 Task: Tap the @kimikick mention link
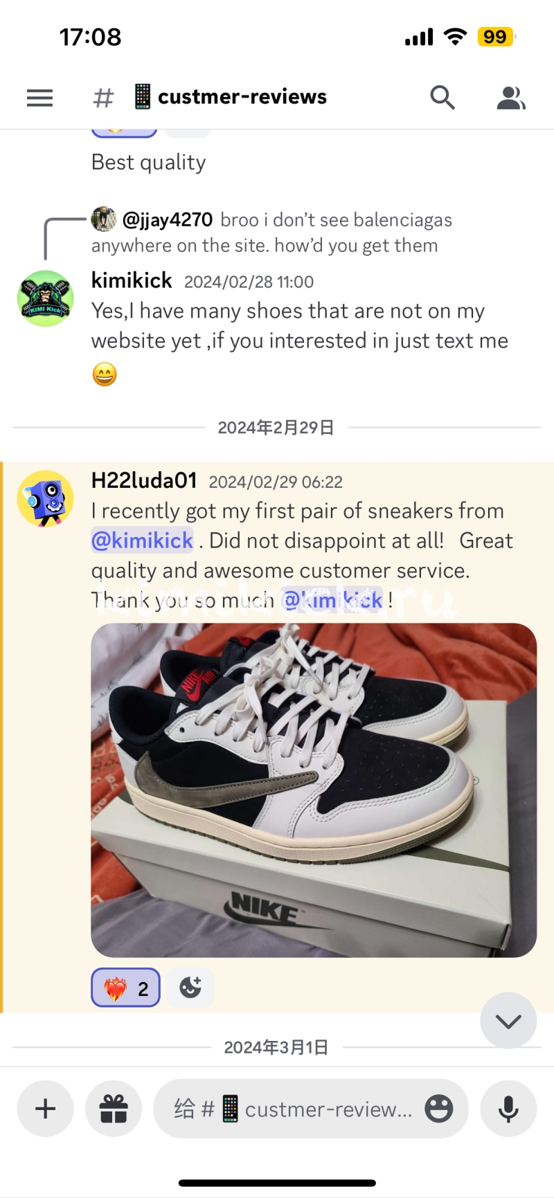tap(142, 541)
